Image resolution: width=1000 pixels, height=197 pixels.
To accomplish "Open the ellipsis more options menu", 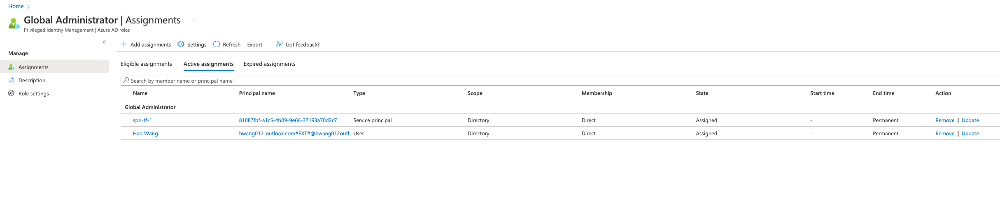I will 194,20.
